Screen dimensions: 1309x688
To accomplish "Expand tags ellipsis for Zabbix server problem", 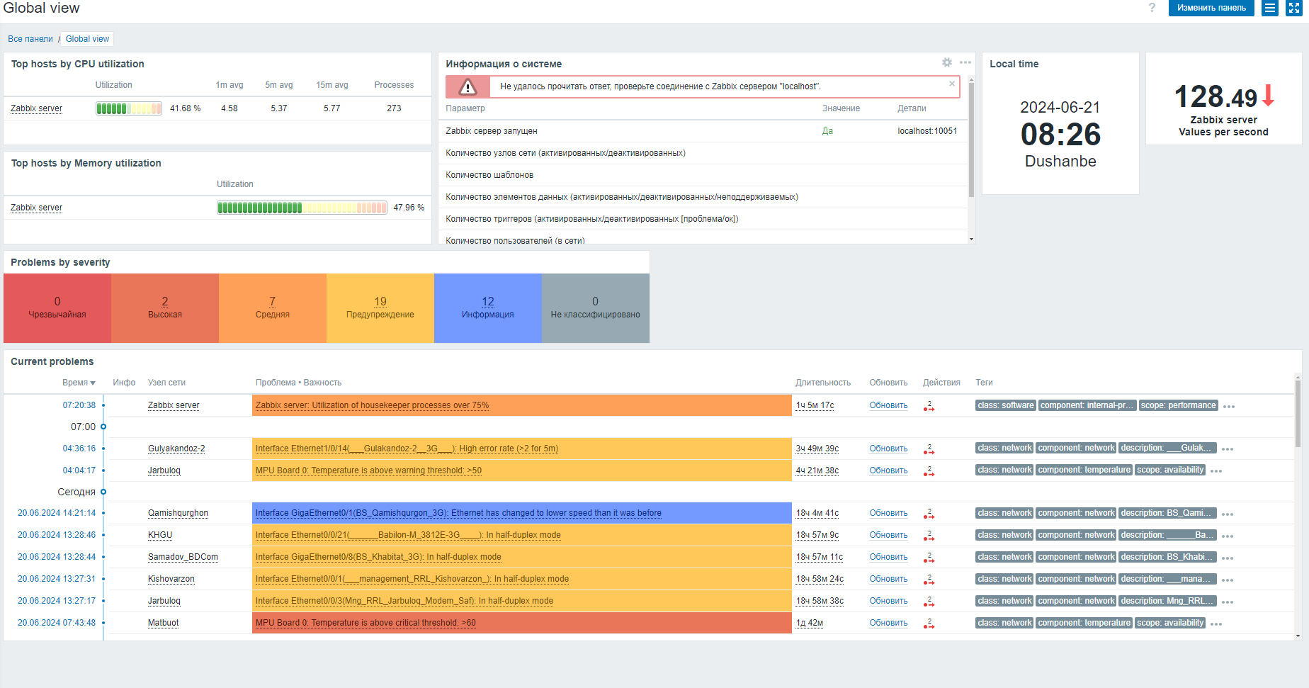I will pyautogui.click(x=1229, y=407).
